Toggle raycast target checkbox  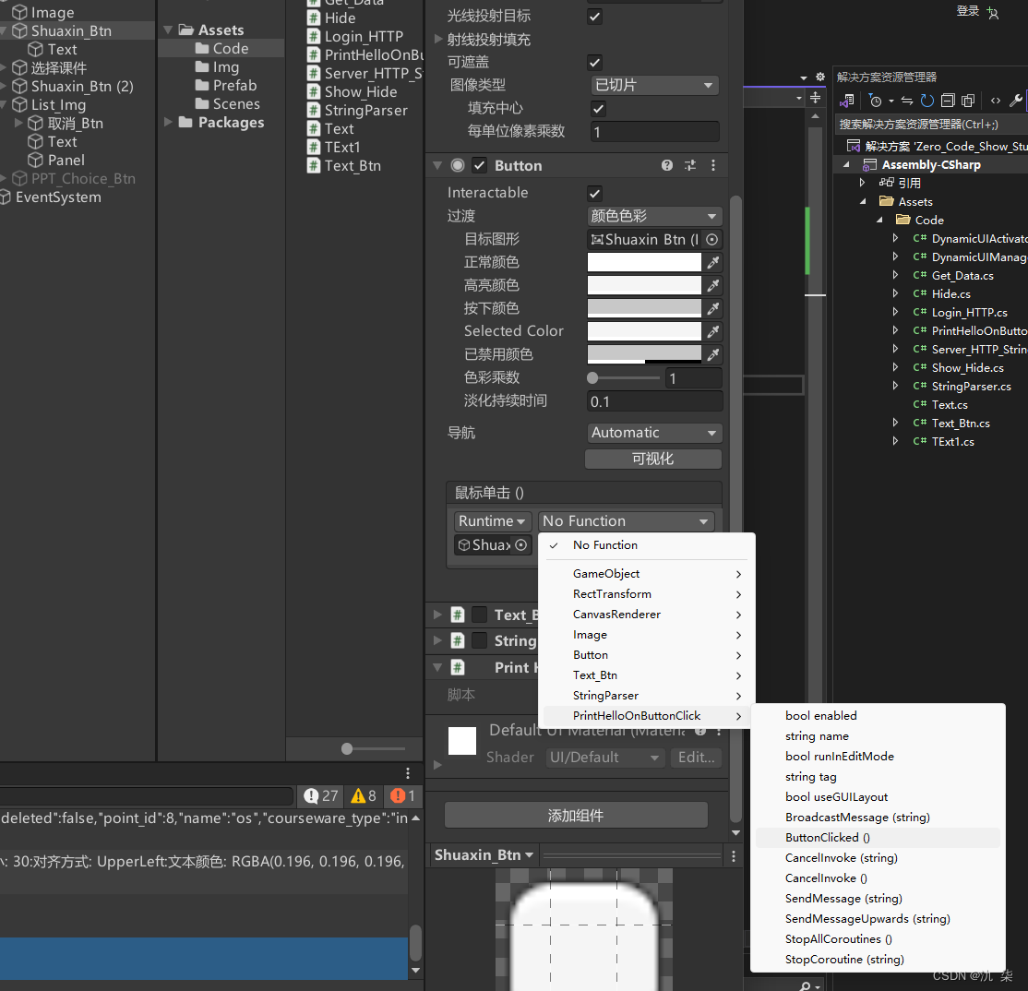594,17
